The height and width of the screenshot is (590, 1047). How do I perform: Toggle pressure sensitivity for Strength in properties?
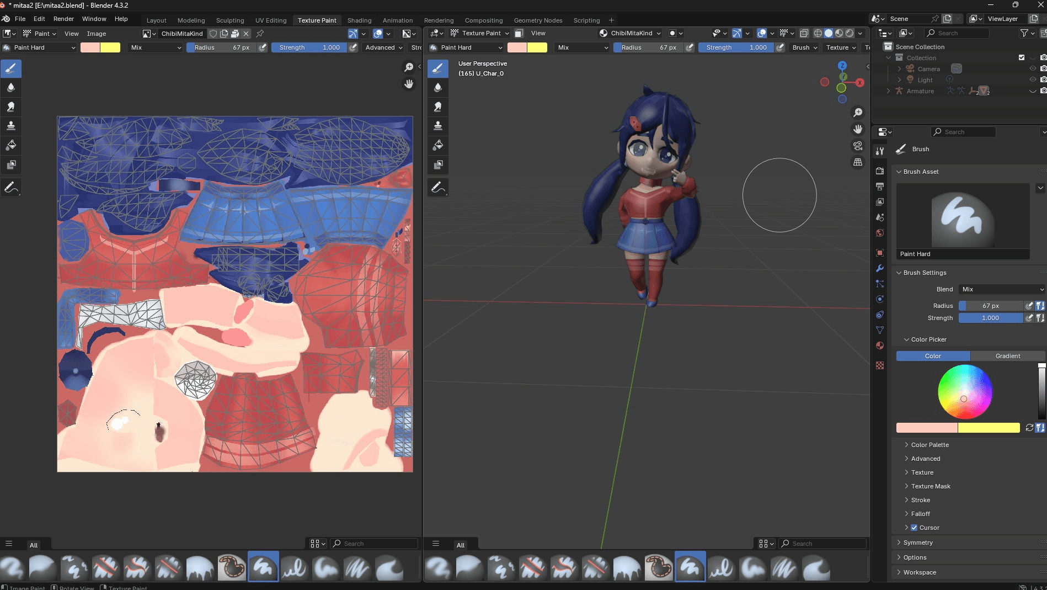[x=1029, y=318]
